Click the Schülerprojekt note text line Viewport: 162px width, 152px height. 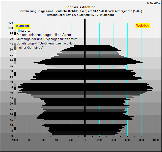click(46, 43)
